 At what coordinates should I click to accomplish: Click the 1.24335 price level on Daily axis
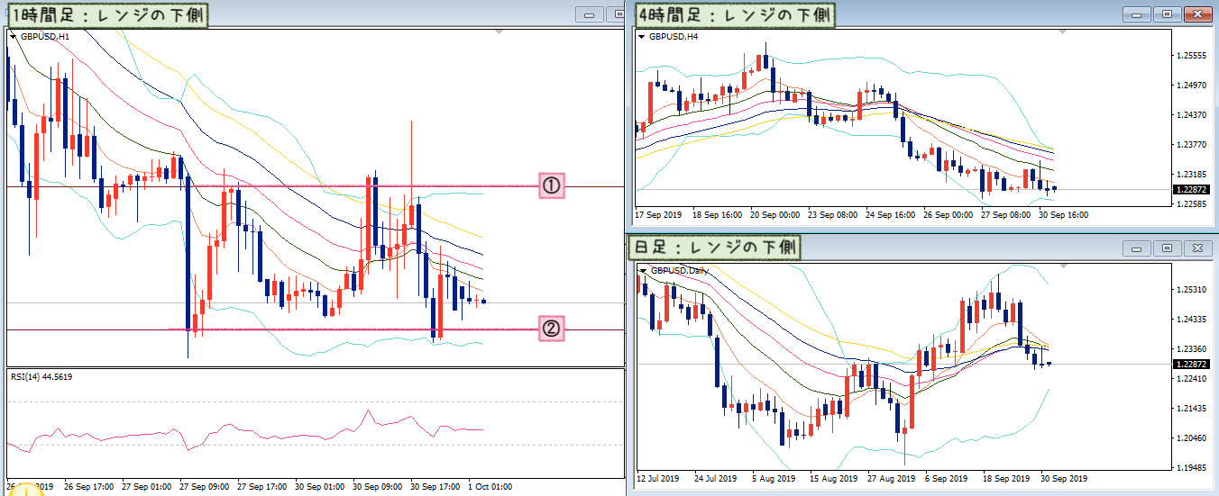[1192, 320]
